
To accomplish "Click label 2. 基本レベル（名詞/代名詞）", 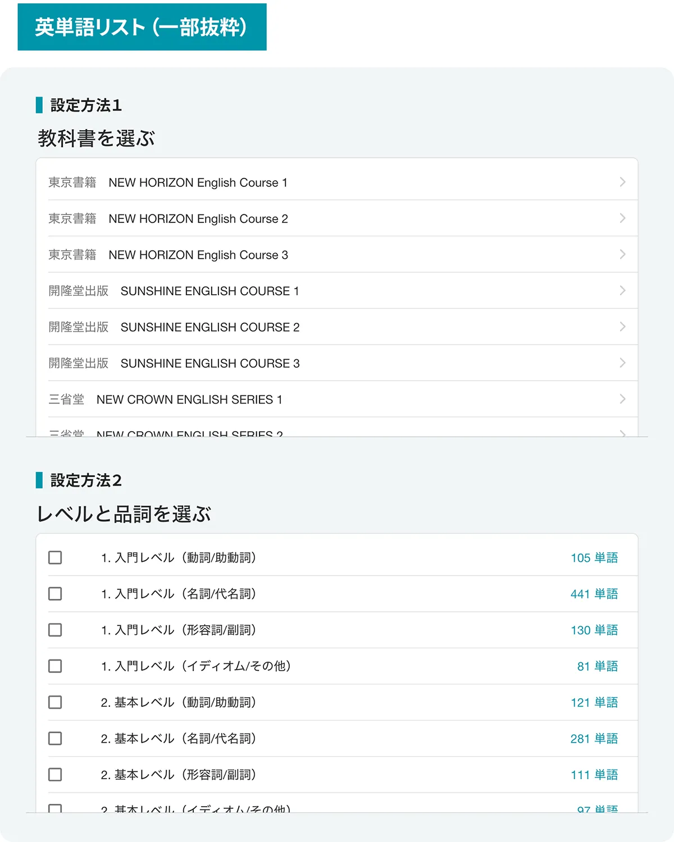I will click(179, 738).
